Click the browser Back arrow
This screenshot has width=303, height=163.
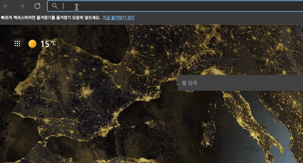[6, 6]
